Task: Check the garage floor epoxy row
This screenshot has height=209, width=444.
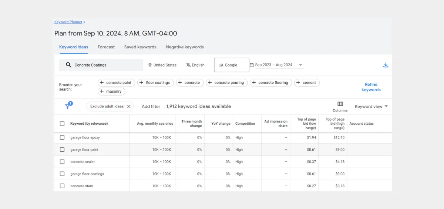Action: (x=62, y=137)
